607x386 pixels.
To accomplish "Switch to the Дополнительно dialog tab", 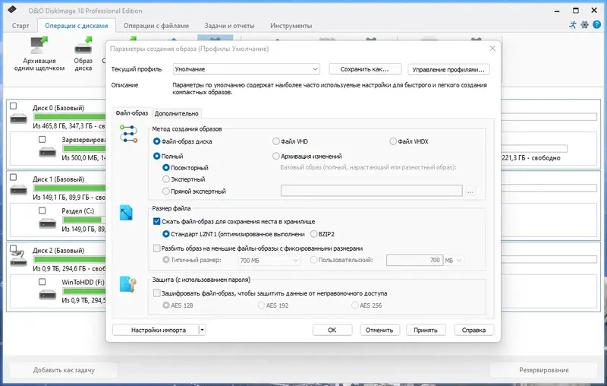I will pos(177,113).
